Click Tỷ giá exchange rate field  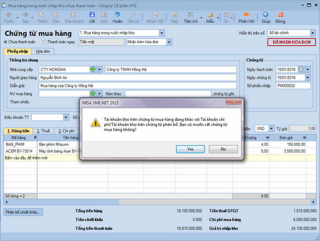click(303, 129)
